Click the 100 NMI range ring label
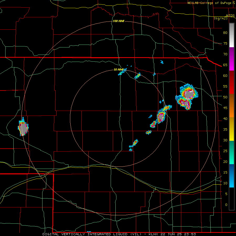The image size is (236, 236). pos(119,21)
